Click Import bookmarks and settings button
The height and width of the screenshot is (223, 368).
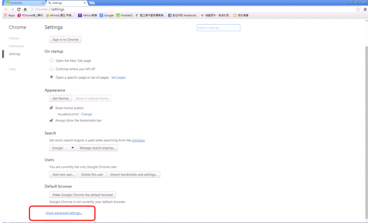coord(134,175)
